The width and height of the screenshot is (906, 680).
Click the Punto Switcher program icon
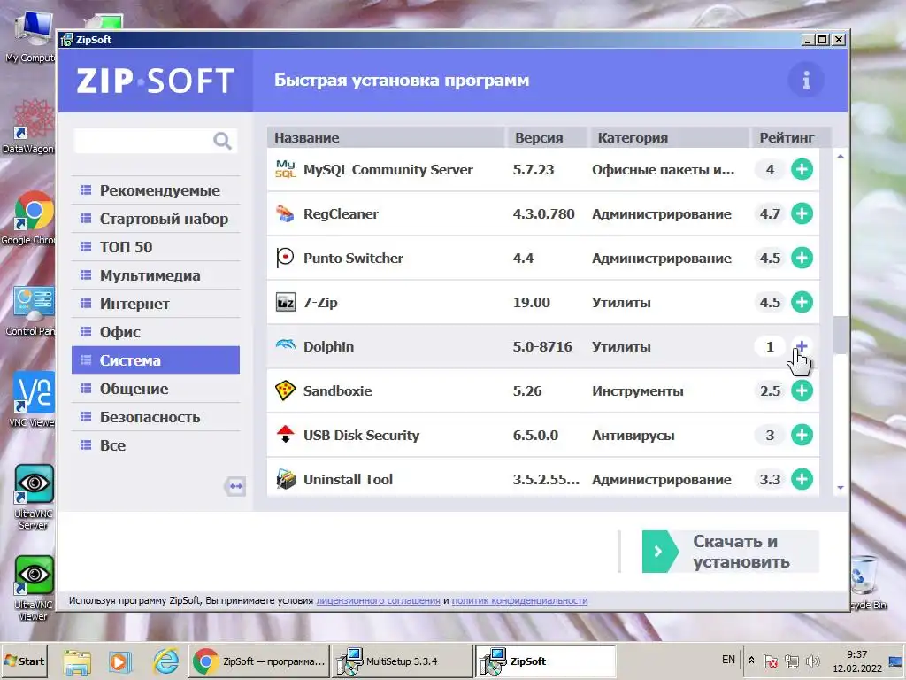tap(285, 258)
